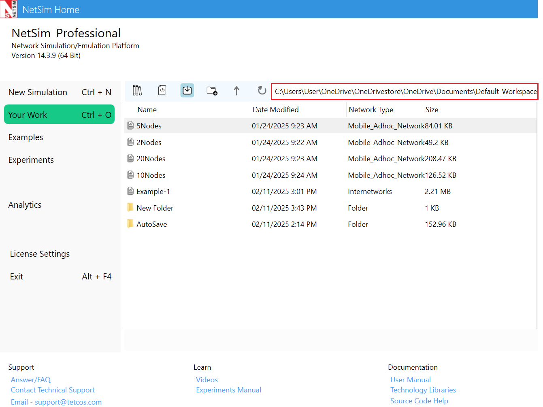Sort by Date Modified column header
Viewport: 543px width, 407px height.
click(276, 110)
